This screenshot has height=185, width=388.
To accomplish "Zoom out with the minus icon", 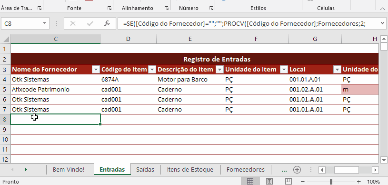I will 302,182.
